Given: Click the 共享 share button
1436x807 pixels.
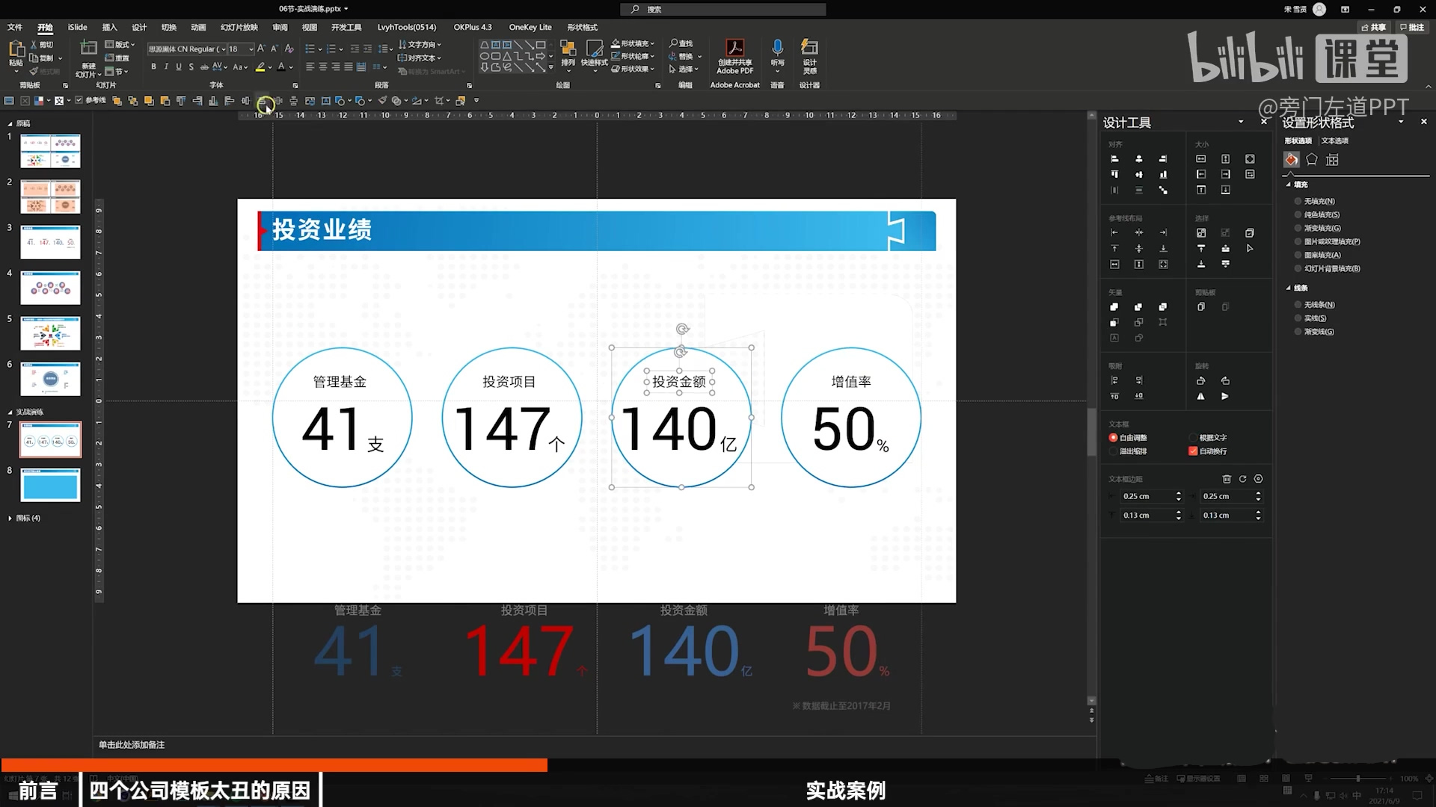Looking at the screenshot, I should click(1373, 27).
